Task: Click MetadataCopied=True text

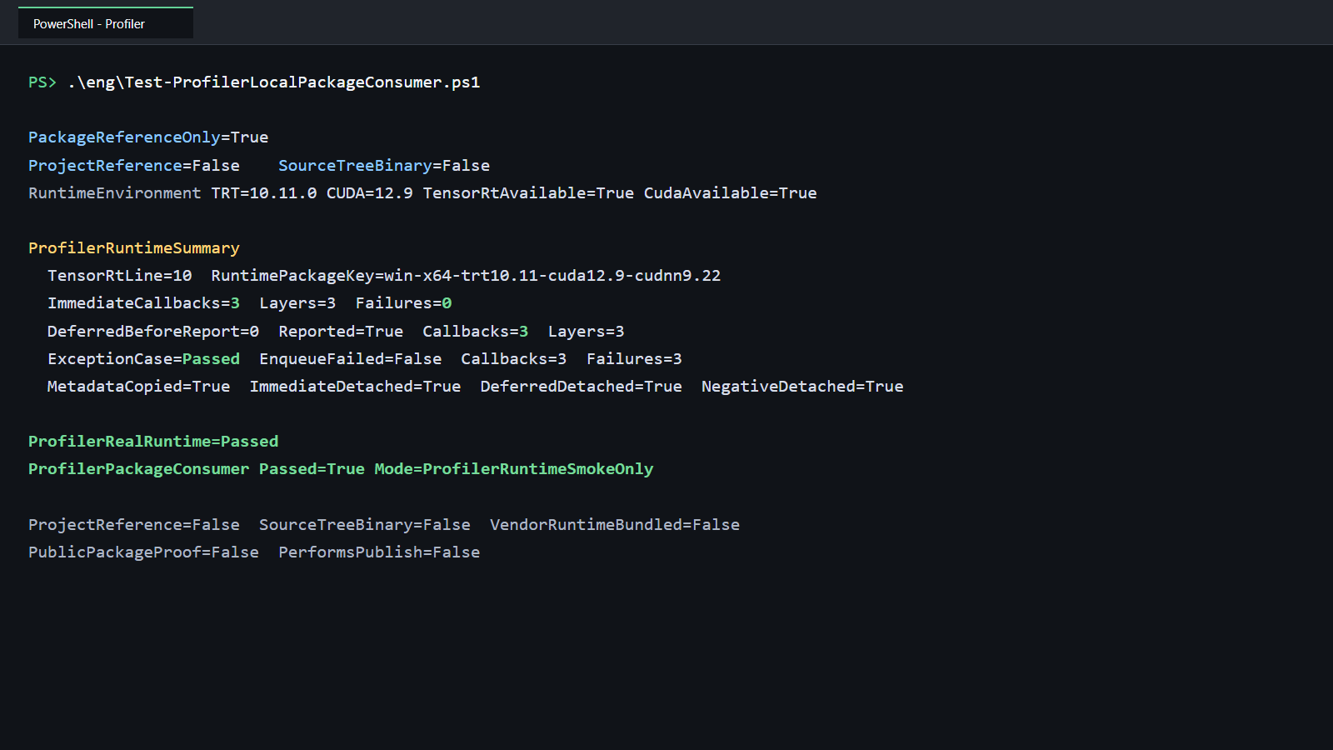Action: pos(139,387)
